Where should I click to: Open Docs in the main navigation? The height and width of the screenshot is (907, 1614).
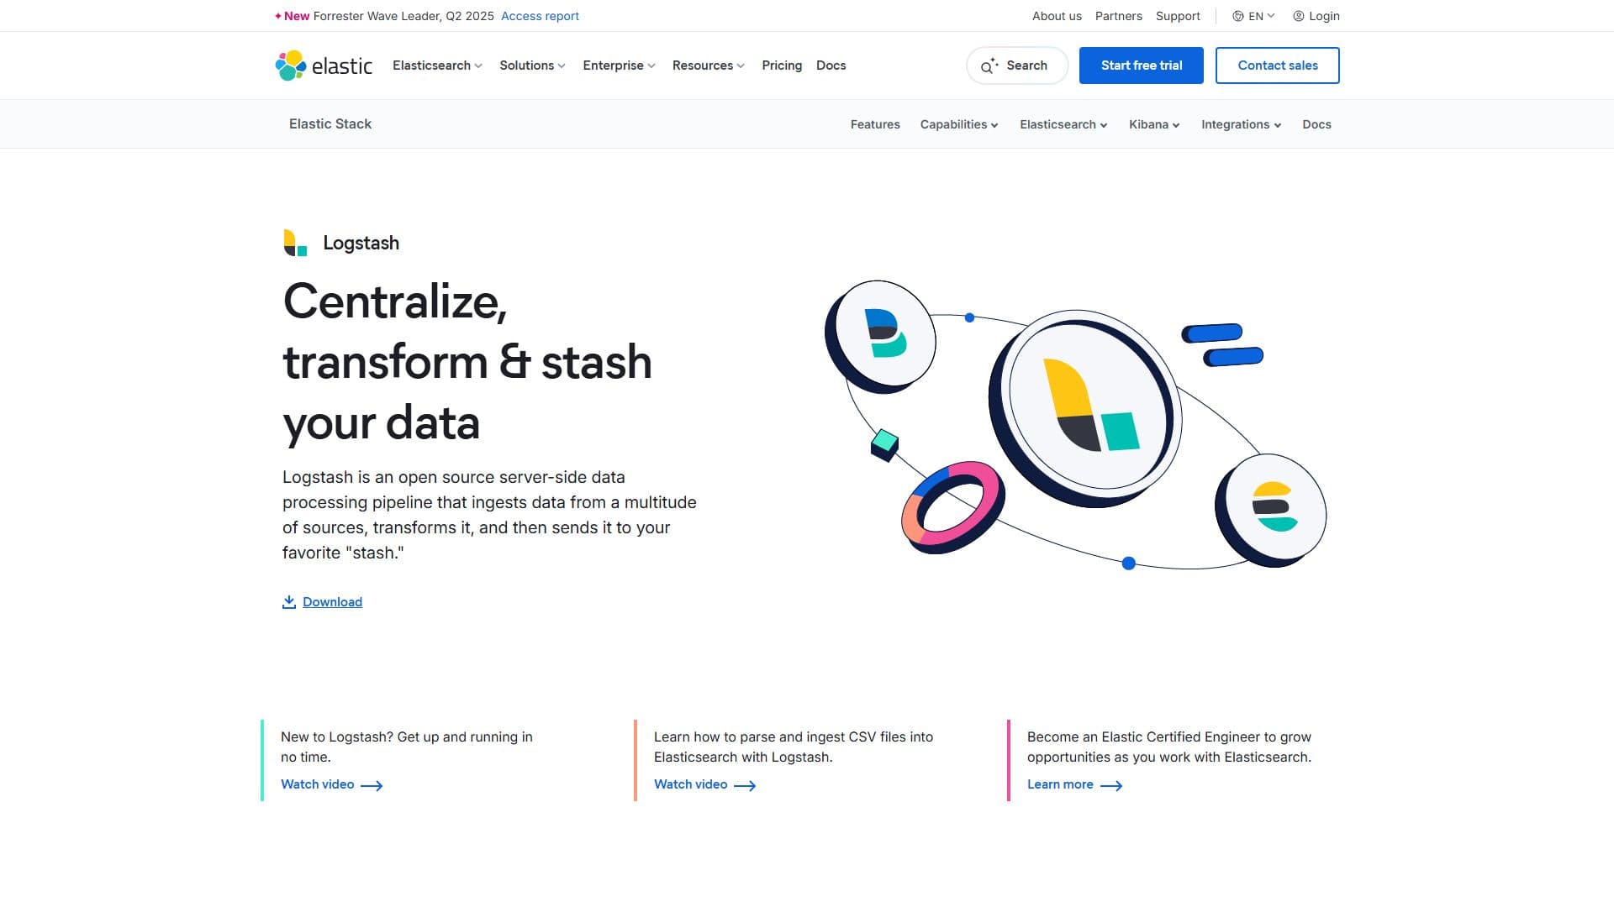831,66
